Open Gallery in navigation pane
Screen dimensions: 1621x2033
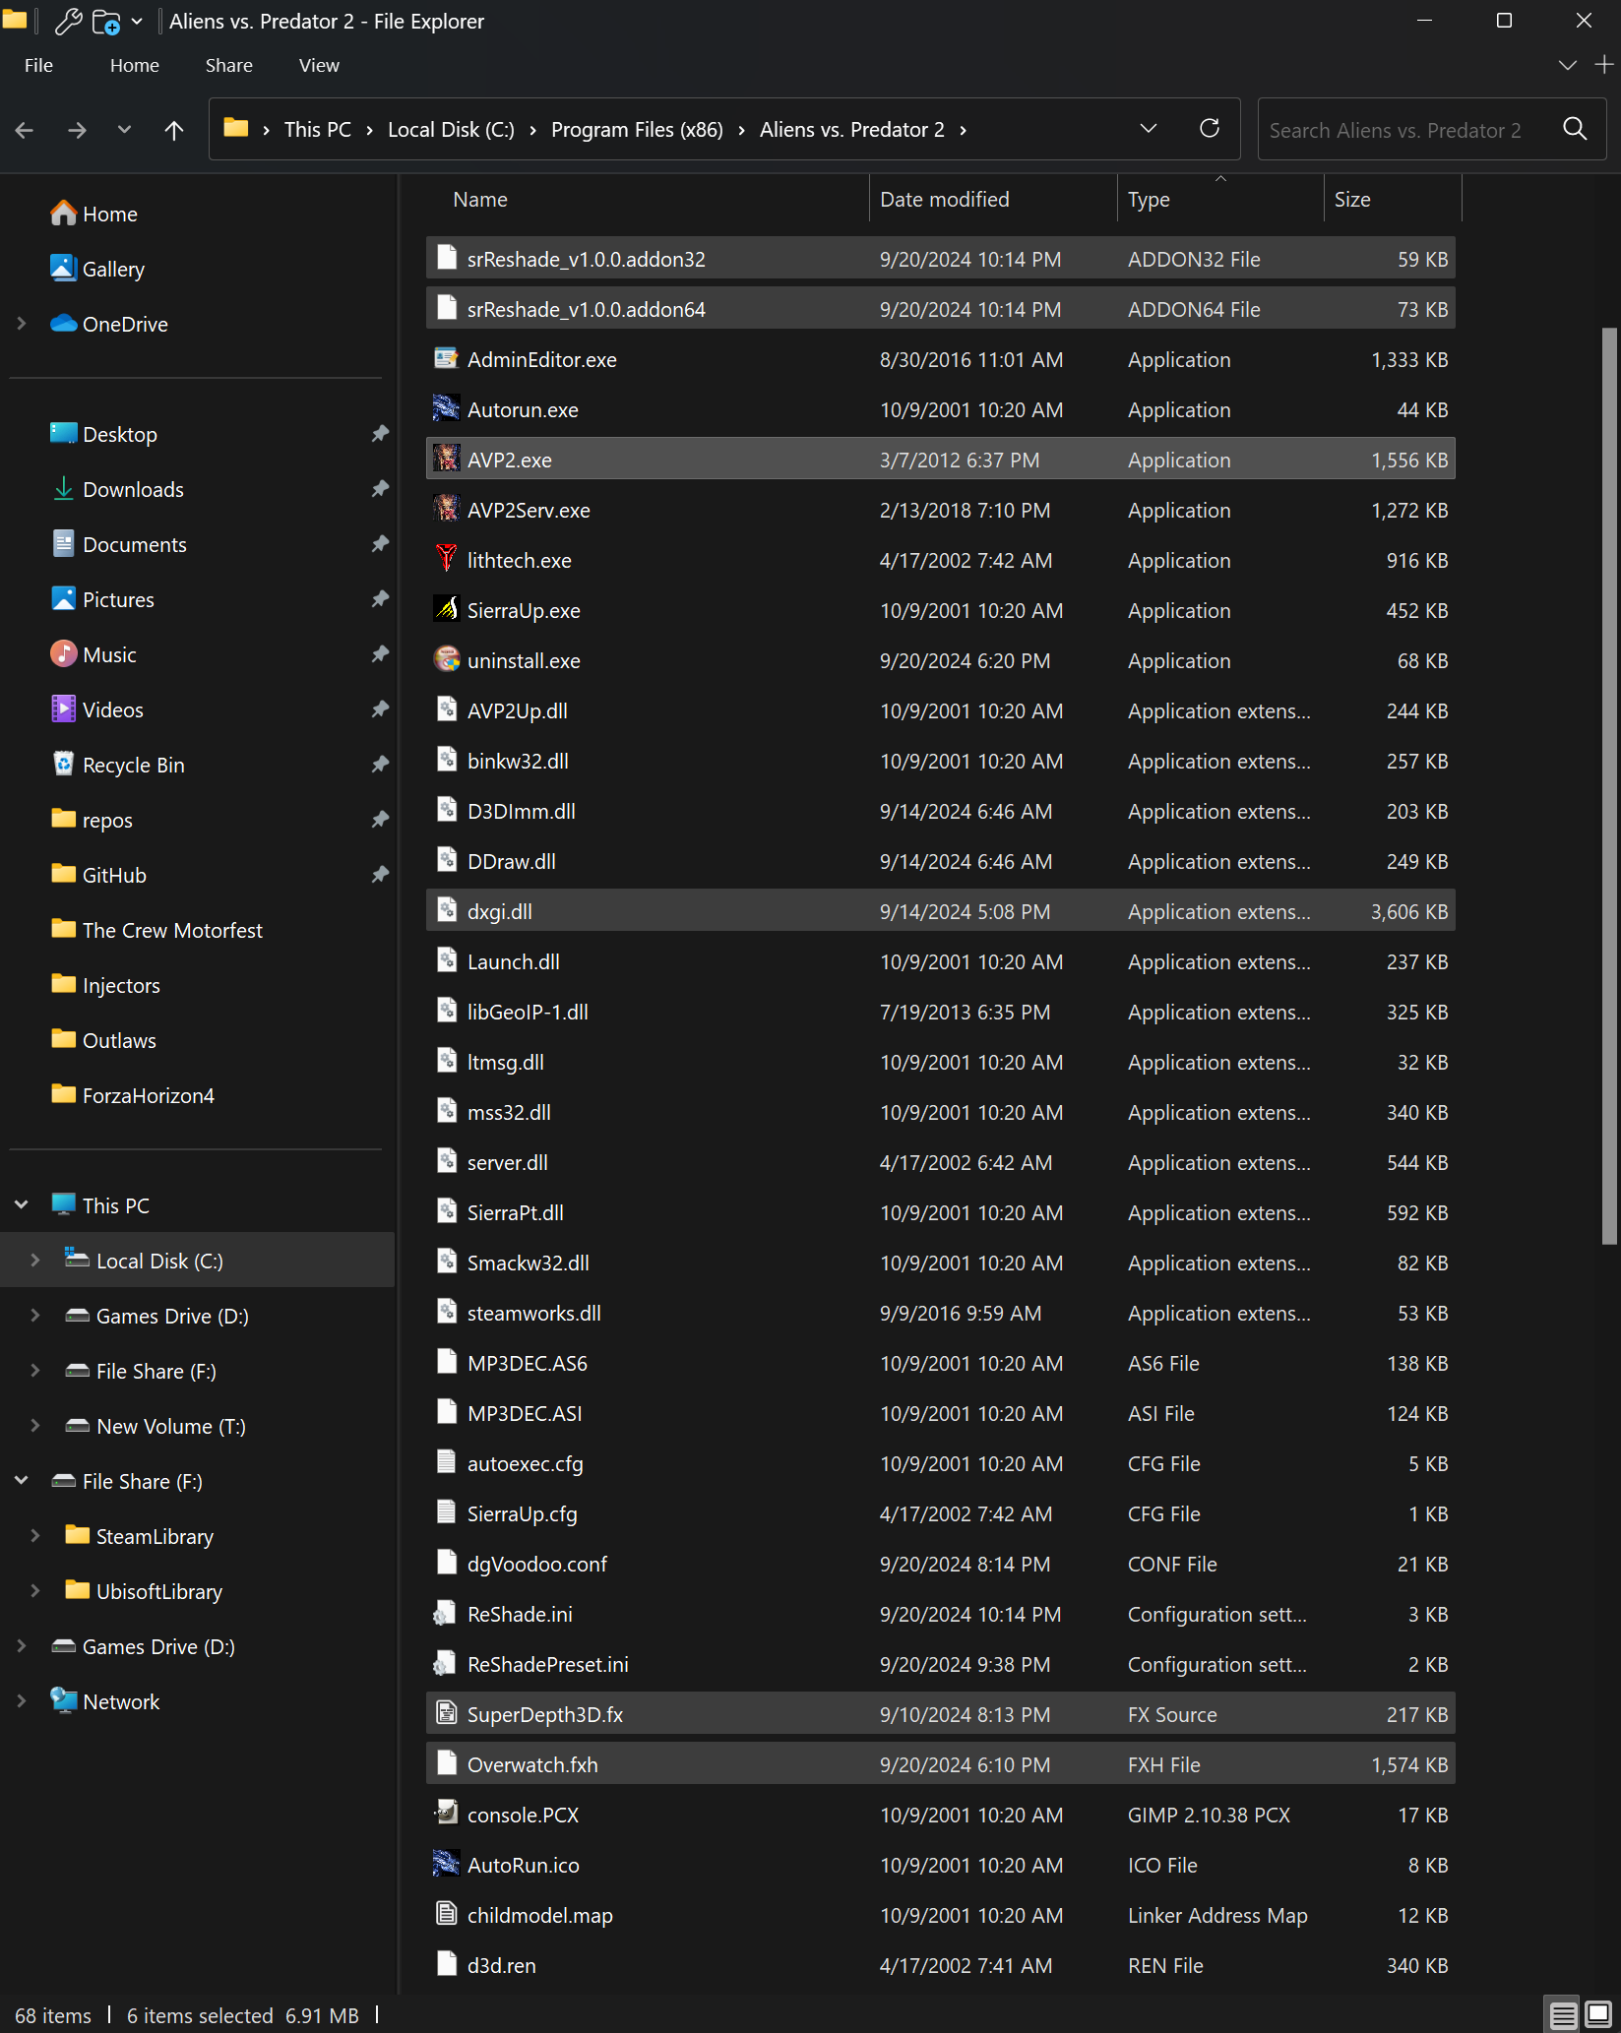click(x=113, y=269)
